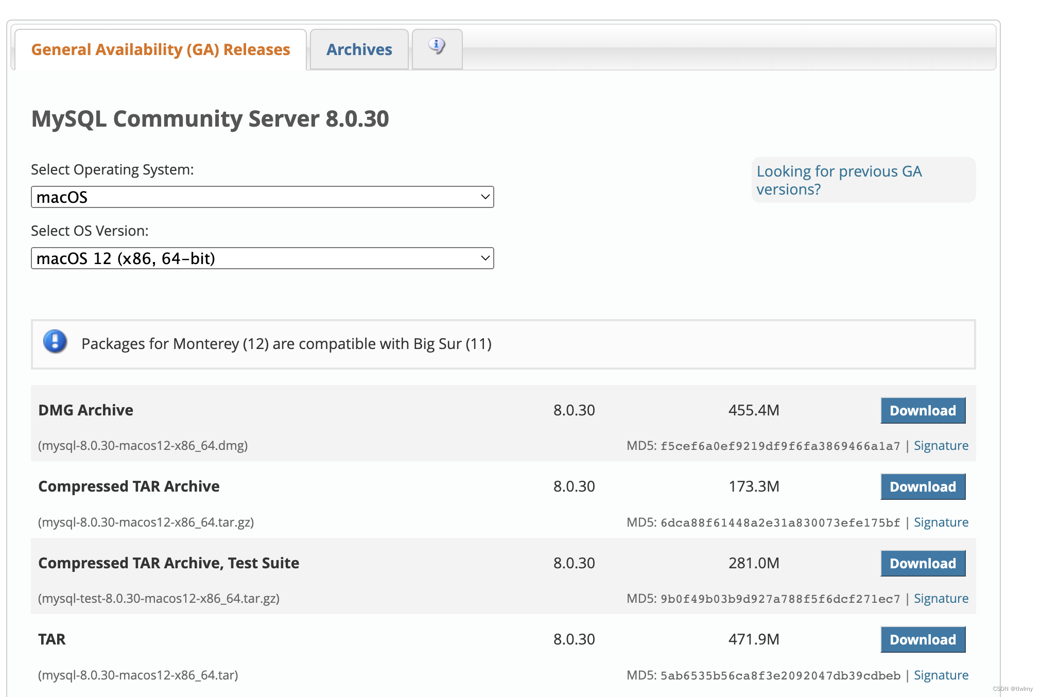Screen dimensions: 1041x697
Task: Click the DMG Archive MD5 hash
Action: point(780,446)
